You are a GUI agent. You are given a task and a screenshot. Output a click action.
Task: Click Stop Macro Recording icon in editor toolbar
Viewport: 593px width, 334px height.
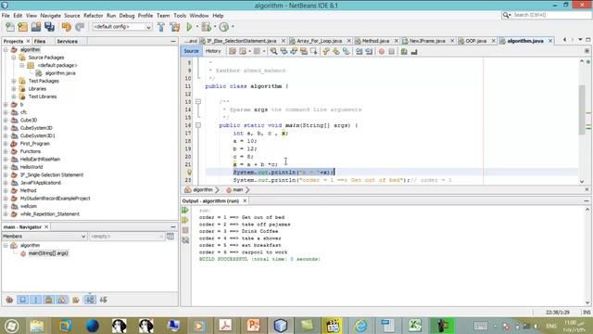coord(391,52)
